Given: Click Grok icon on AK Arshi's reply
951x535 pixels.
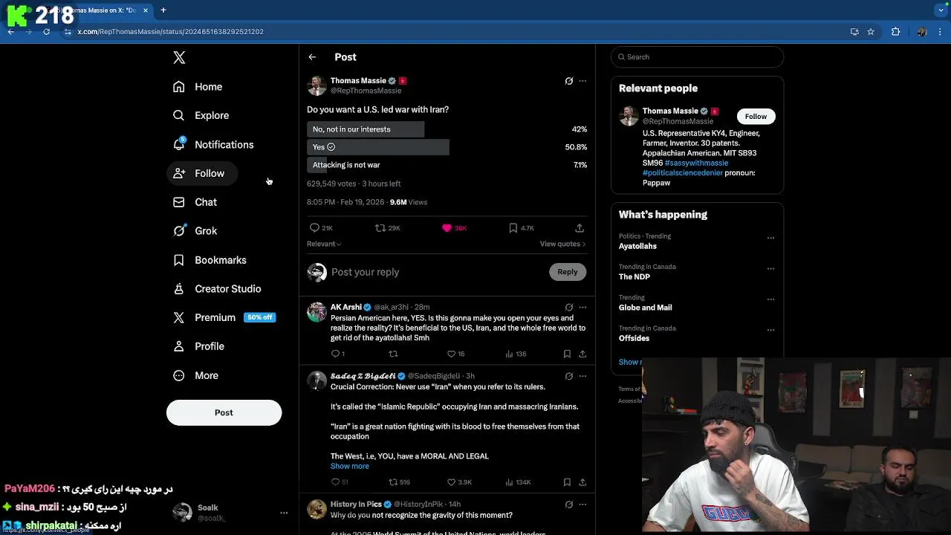Looking at the screenshot, I should pyautogui.click(x=569, y=308).
